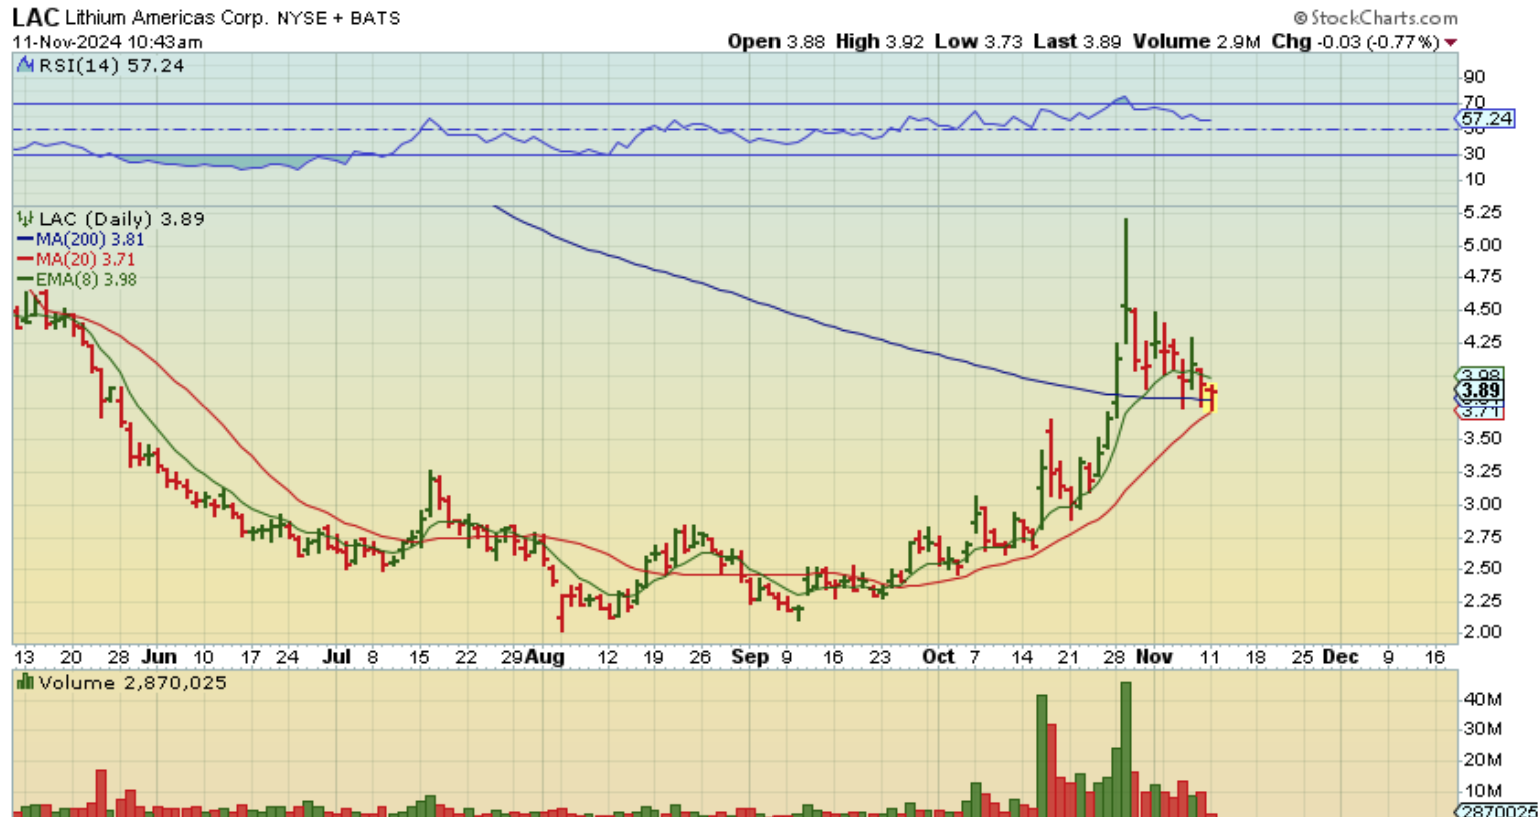Click the tallest green volume bar

click(x=1125, y=748)
